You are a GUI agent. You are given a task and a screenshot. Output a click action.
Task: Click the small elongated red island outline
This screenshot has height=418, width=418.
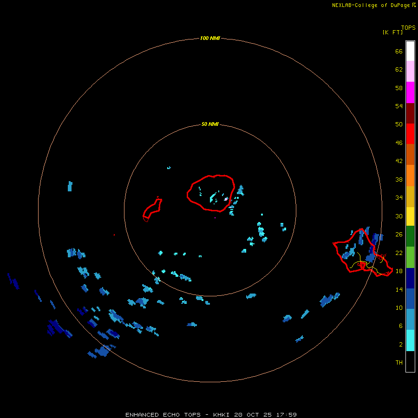point(152,209)
